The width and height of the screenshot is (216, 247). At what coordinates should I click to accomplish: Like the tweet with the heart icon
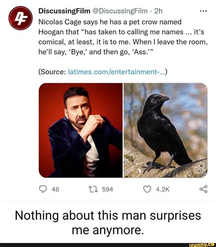(x=147, y=189)
